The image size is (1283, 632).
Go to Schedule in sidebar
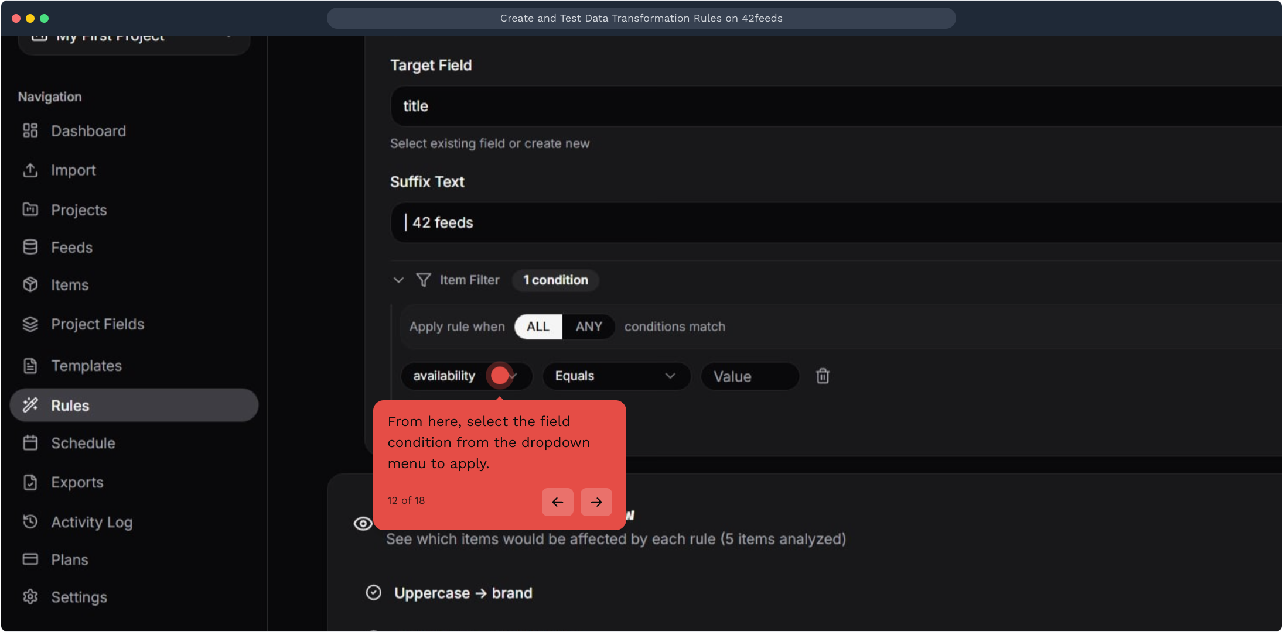(x=83, y=443)
